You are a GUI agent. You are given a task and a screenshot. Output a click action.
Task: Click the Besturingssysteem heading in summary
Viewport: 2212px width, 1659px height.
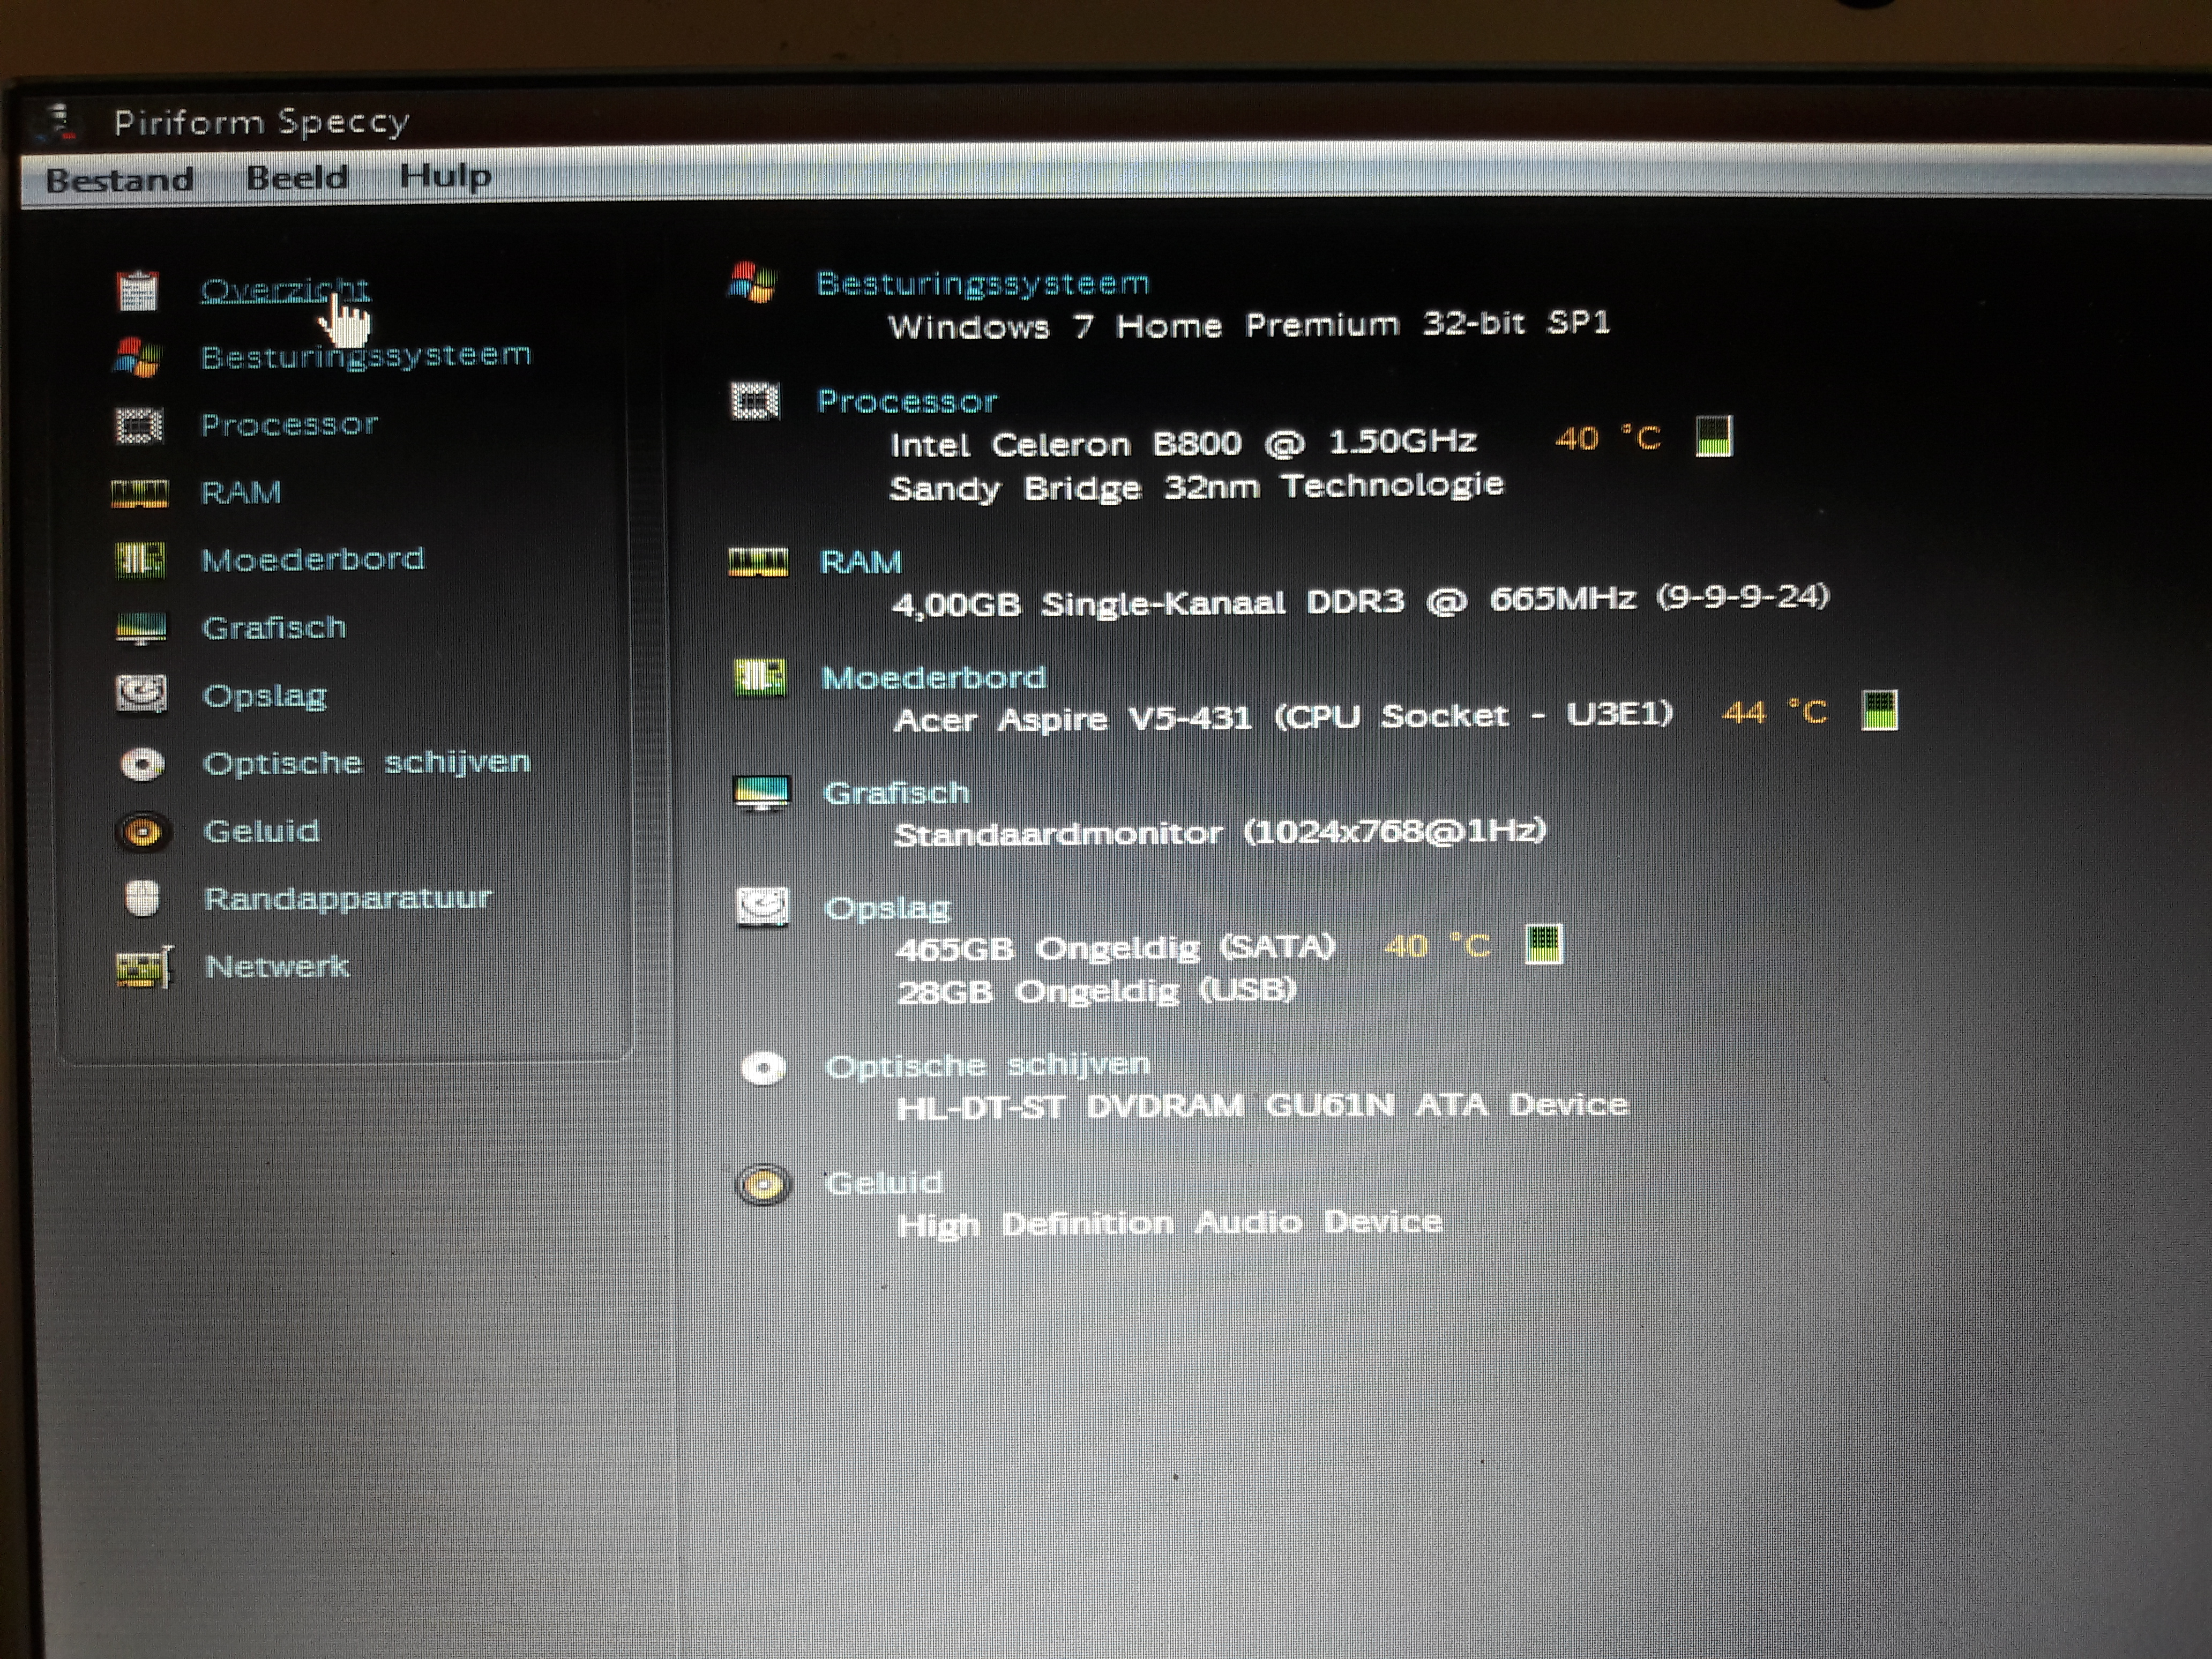coord(983,283)
